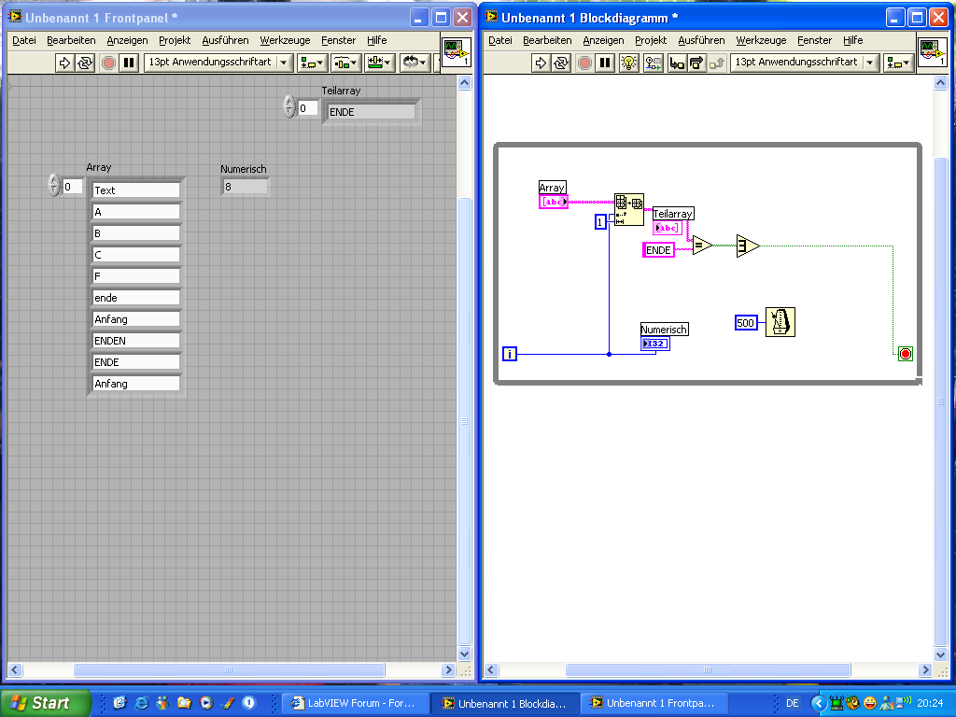Click Teilarray index stepper control
The image size is (956, 717).
coord(290,106)
